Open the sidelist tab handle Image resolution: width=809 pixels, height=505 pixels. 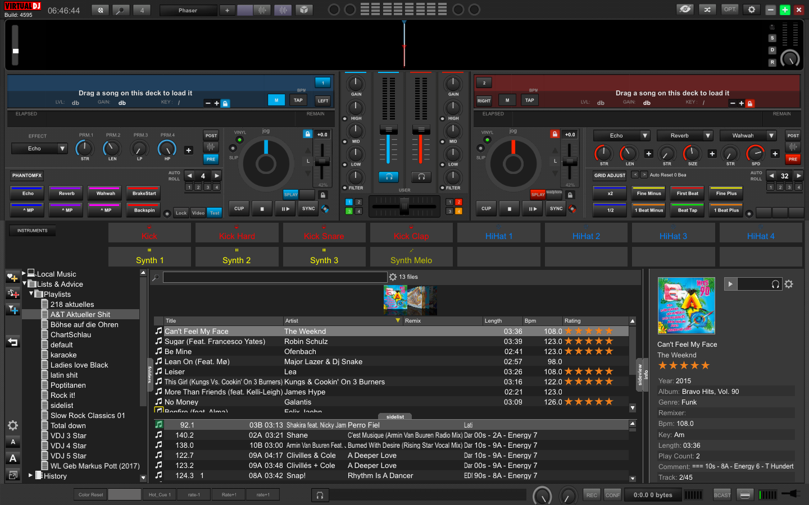395,416
